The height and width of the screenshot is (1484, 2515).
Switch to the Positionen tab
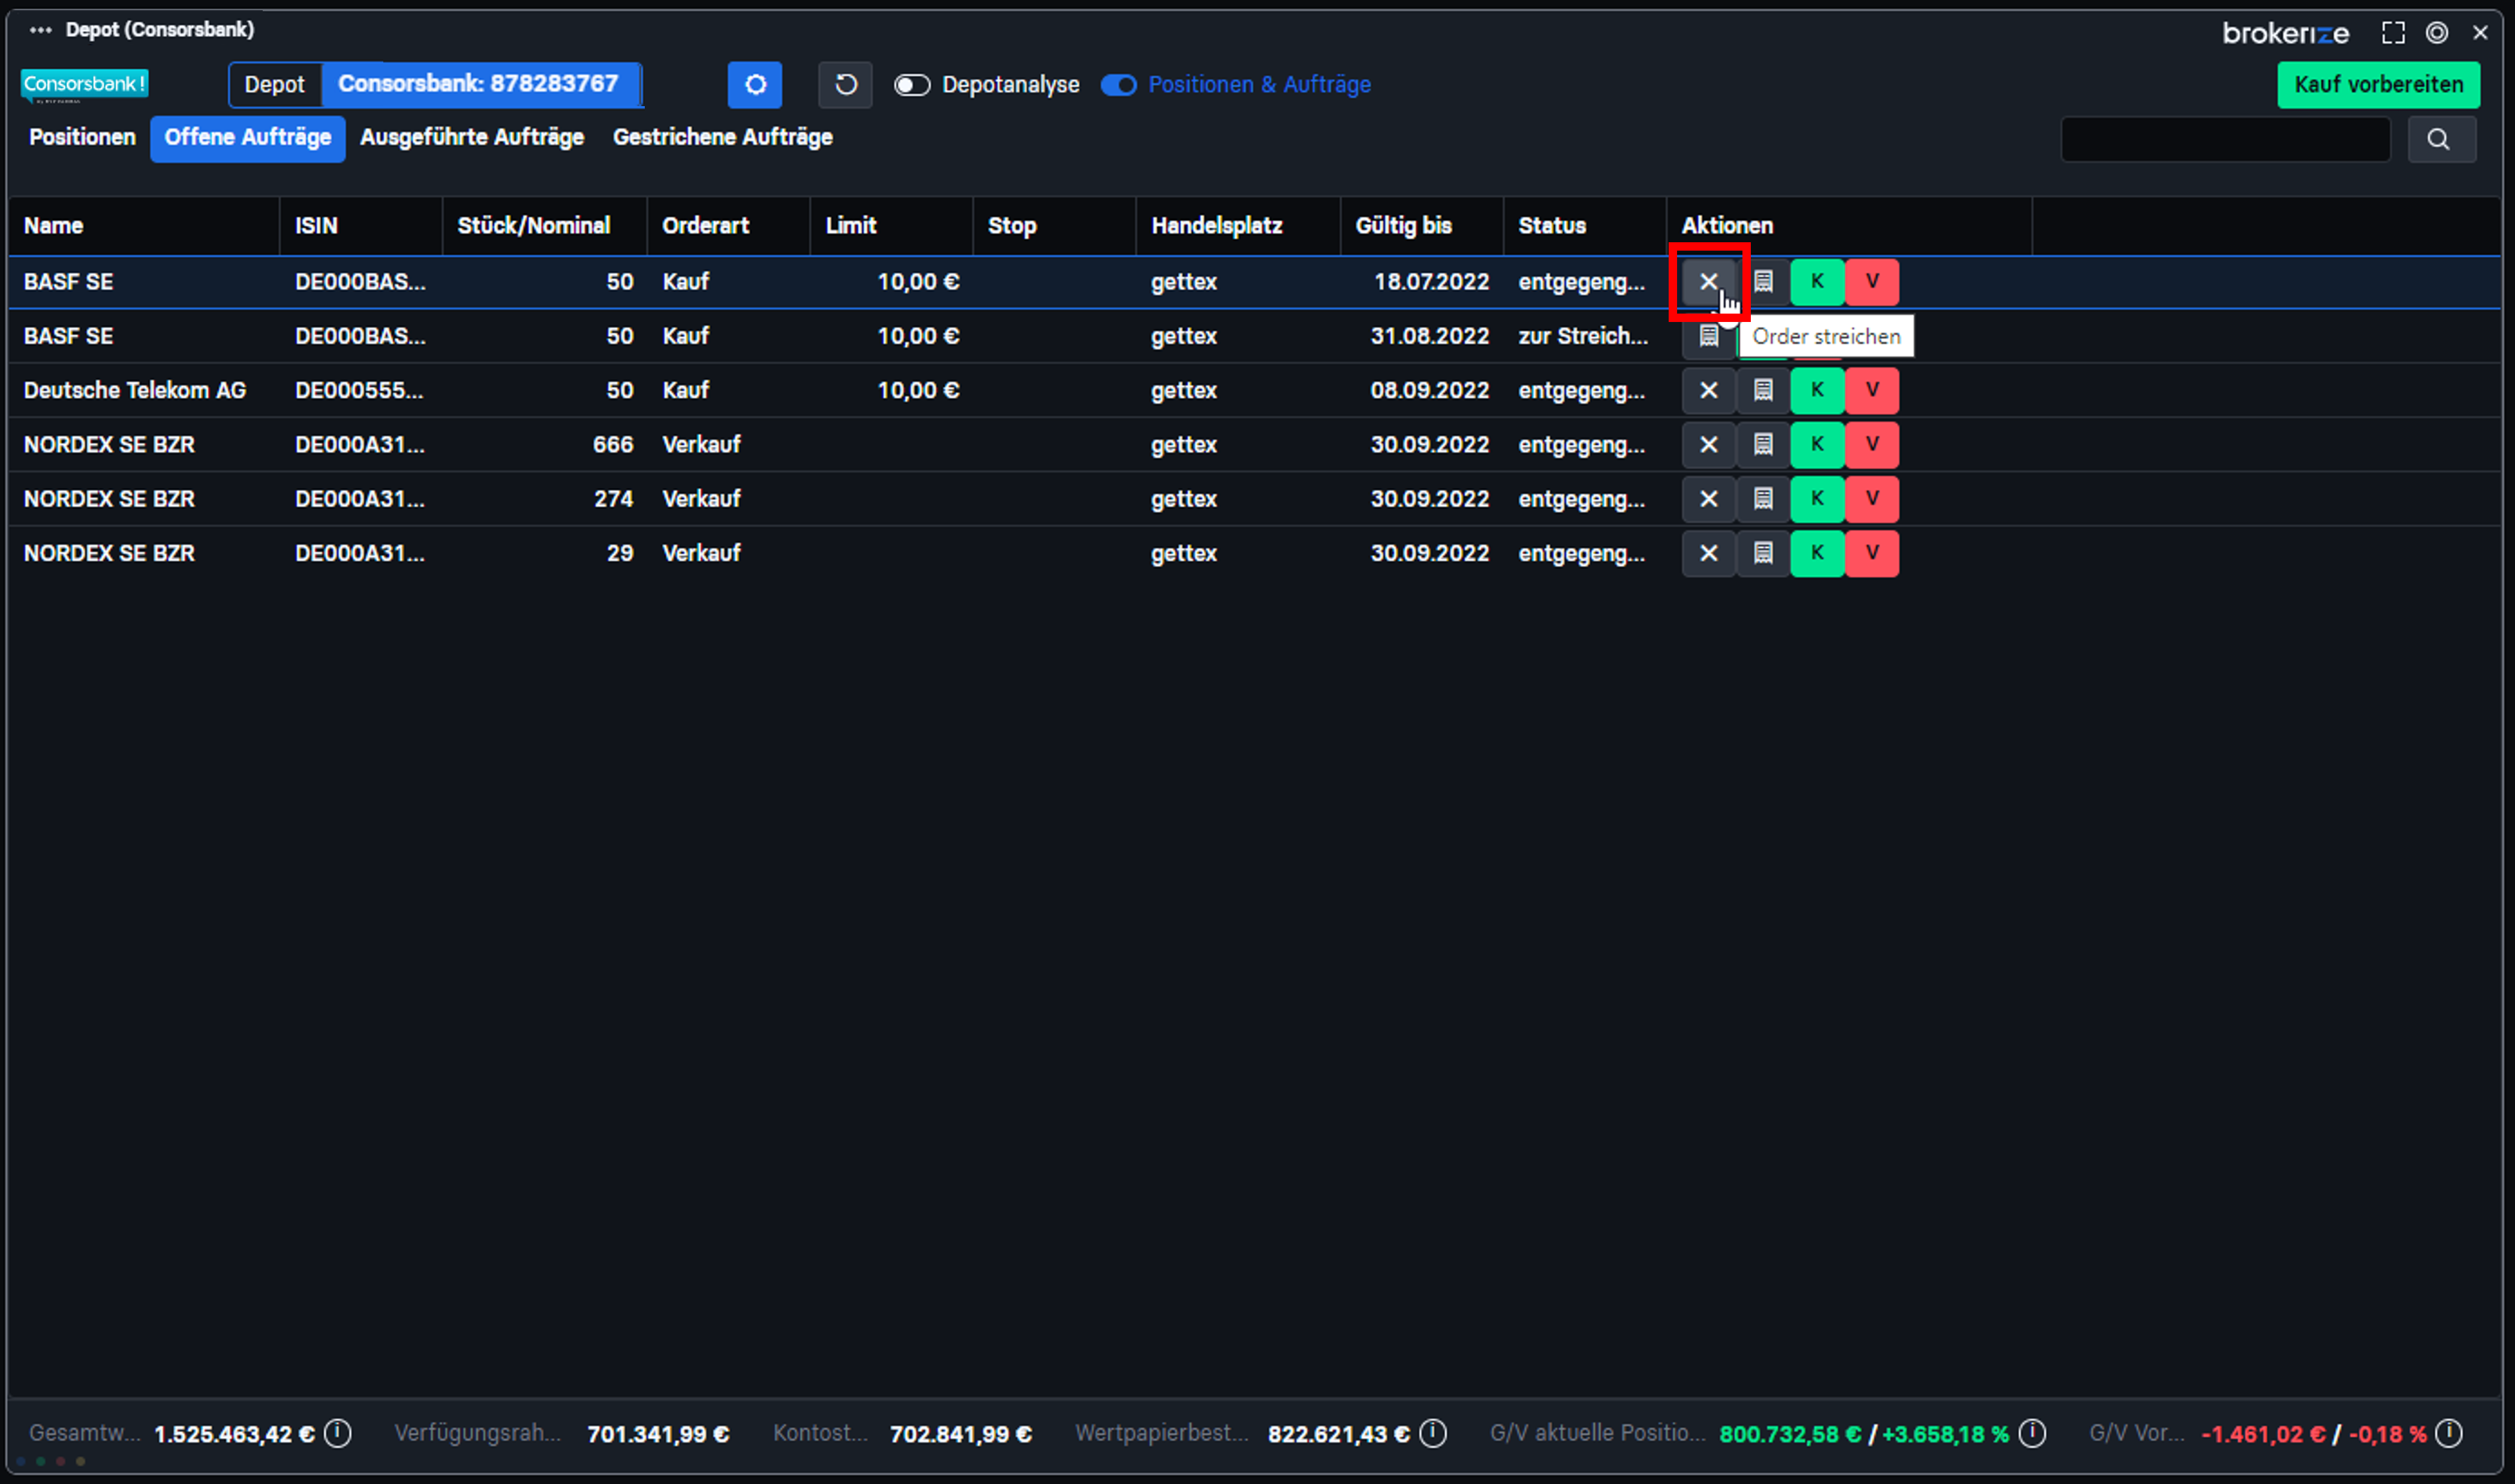(x=82, y=138)
